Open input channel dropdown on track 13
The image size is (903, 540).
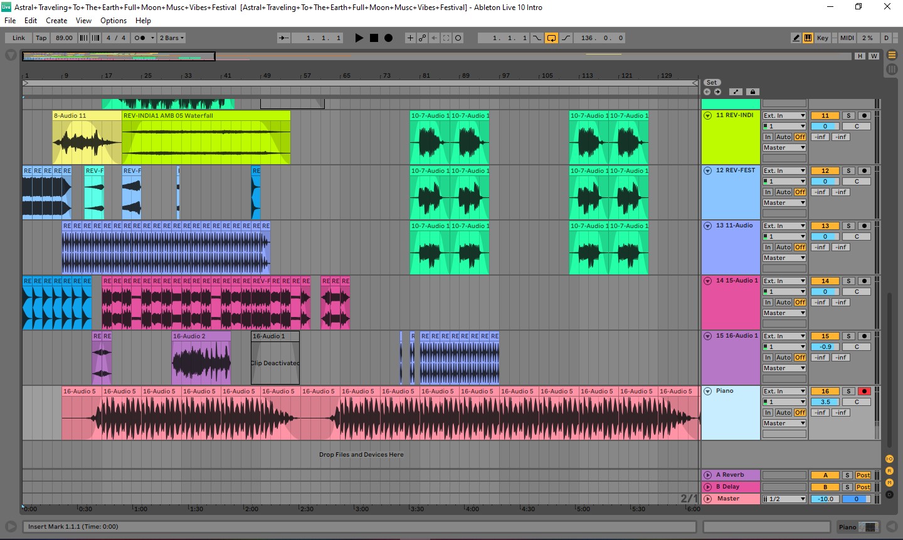pyautogui.click(x=784, y=237)
